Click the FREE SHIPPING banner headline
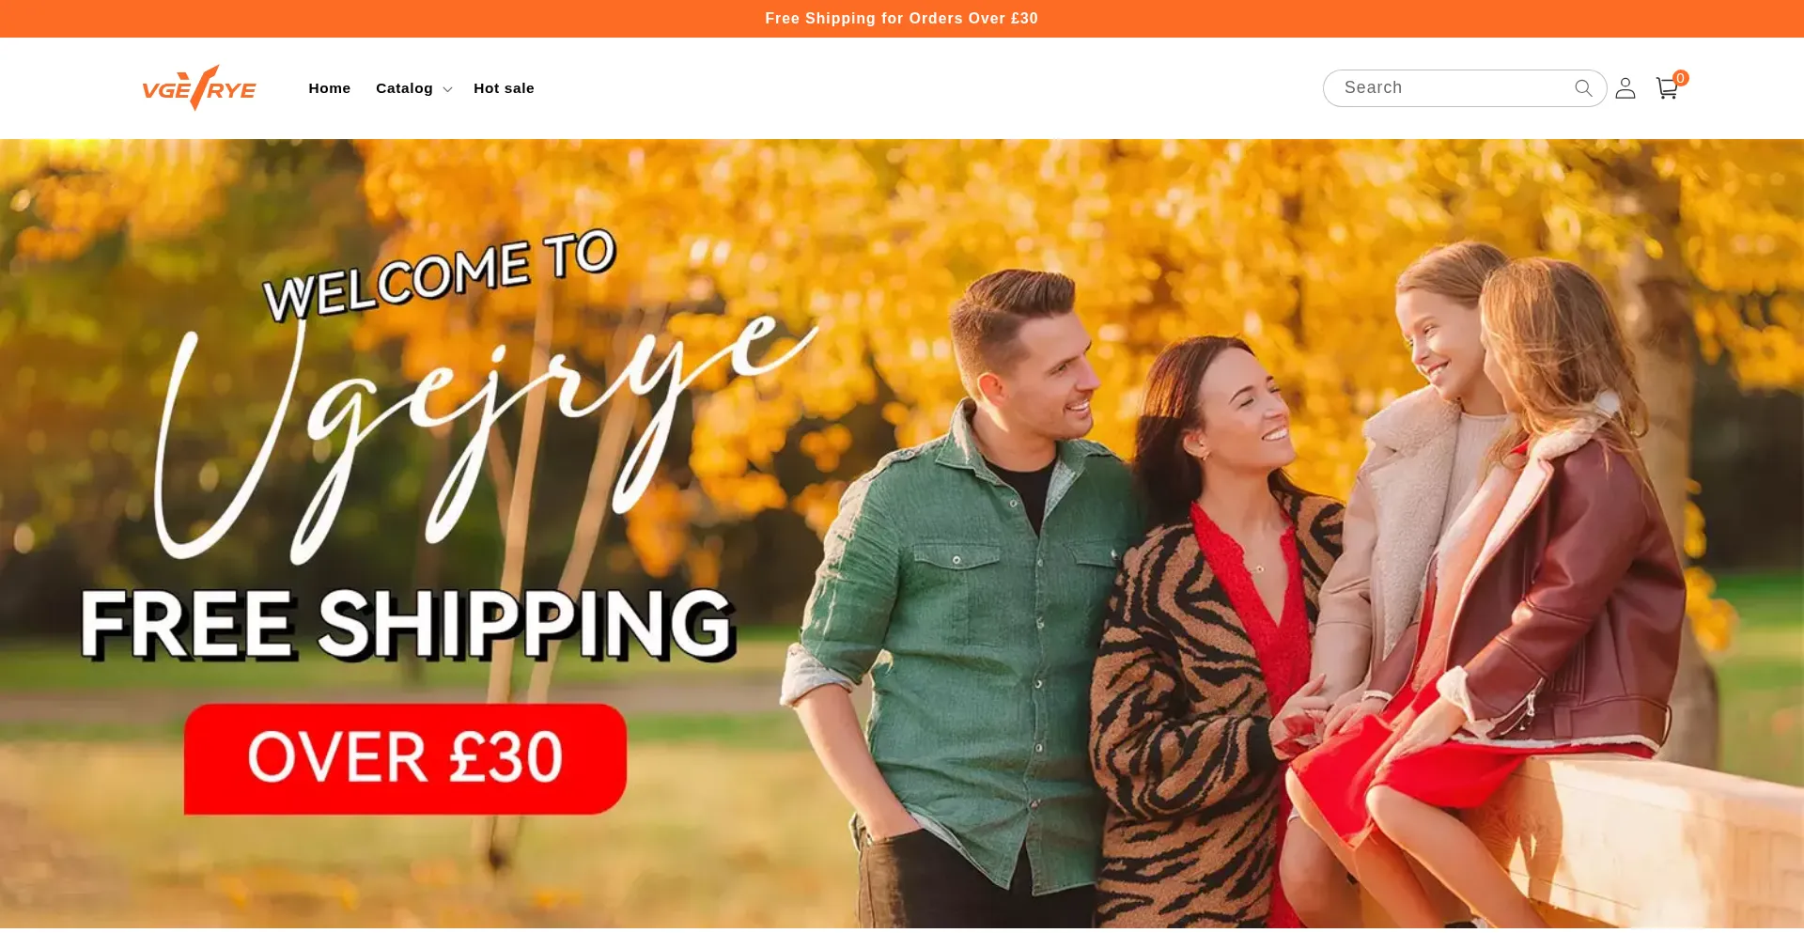The height and width of the screenshot is (933, 1804). pyautogui.click(x=408, y=623)
